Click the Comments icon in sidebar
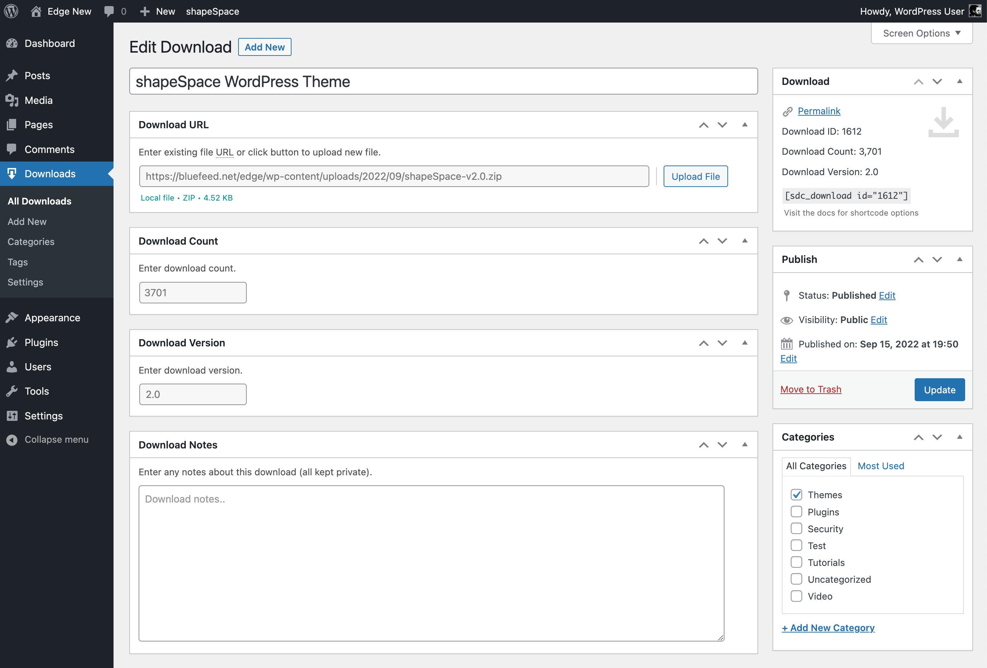The height and width of the screenshot is (668, 987). [x=12, y=149]
